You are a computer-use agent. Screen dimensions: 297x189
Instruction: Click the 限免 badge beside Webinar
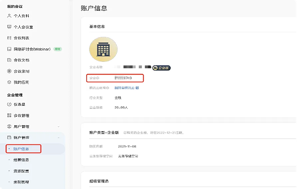[x=57, y=49]
